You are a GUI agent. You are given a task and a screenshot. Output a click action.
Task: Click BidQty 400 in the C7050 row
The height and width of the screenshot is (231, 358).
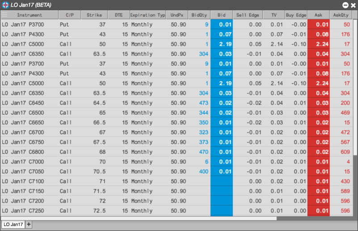204,172
